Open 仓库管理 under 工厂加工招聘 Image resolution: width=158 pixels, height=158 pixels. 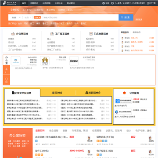pos(51,43)
